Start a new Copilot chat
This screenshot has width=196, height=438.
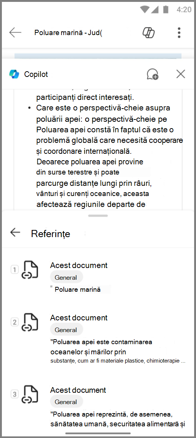click(x=152, y=74)
